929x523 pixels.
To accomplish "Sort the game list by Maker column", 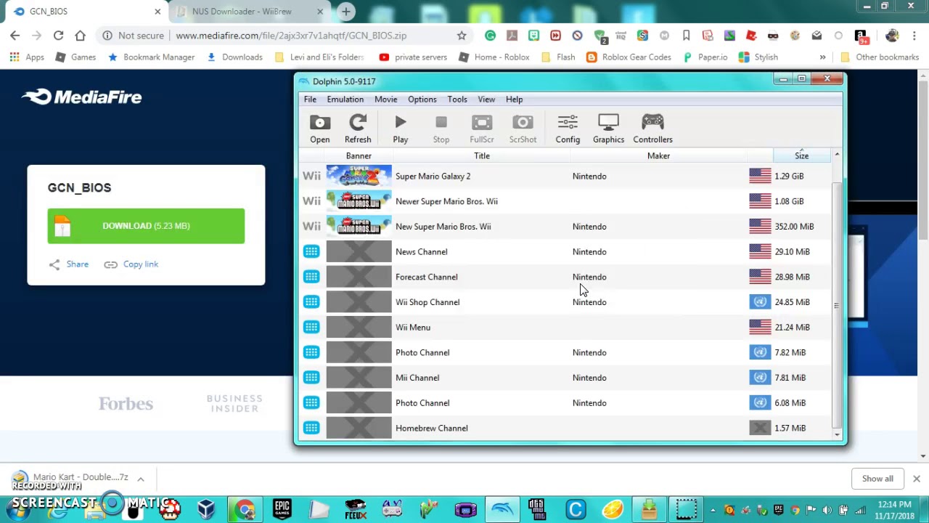I will [x=658, y=155].
